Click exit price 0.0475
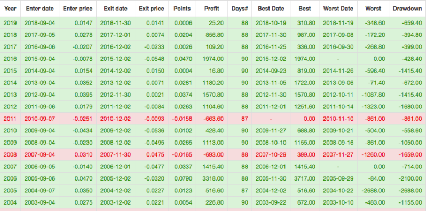This screenshot has width=427, height=211. [155, 155]
